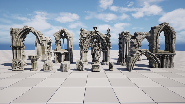
Task: Select the tall window ruin at far right
Action: [x=162, y=45]
